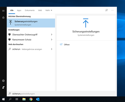Open the Windows Start button

click(3, 99)
